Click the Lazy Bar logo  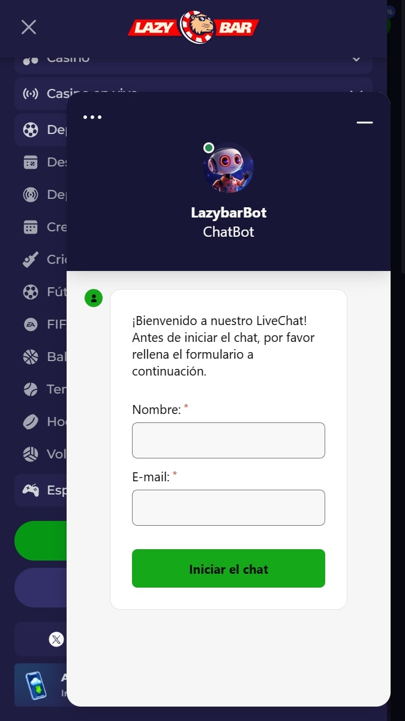[193, 27]
